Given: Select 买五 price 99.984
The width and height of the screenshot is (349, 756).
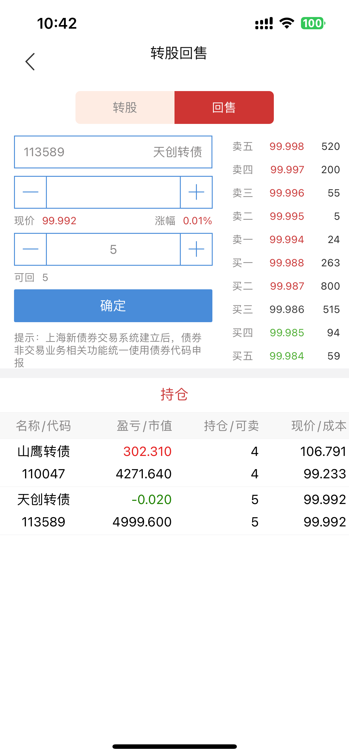Looking at the screenshot, I should click(x=286, y=356).
